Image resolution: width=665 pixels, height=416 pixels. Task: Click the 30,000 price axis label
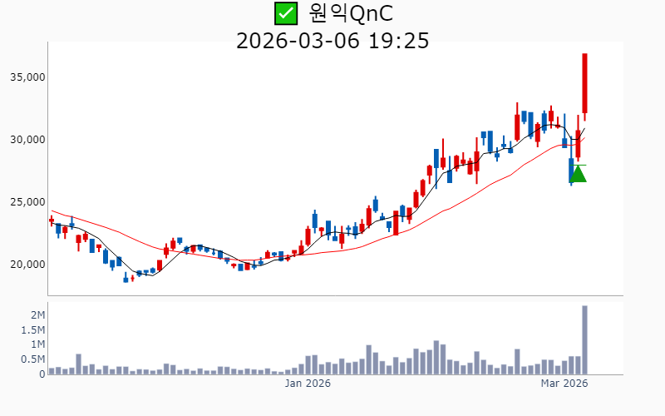pyautogui.click(x=27, y=140)
